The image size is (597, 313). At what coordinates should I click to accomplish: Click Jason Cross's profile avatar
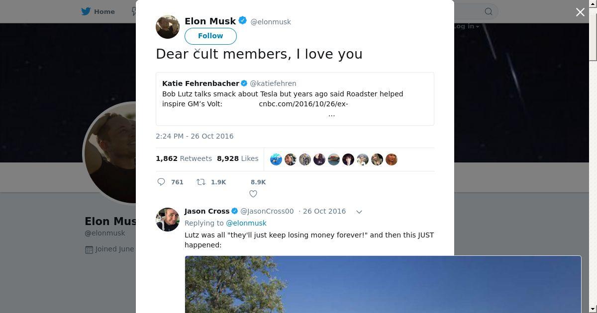[168, 220]
